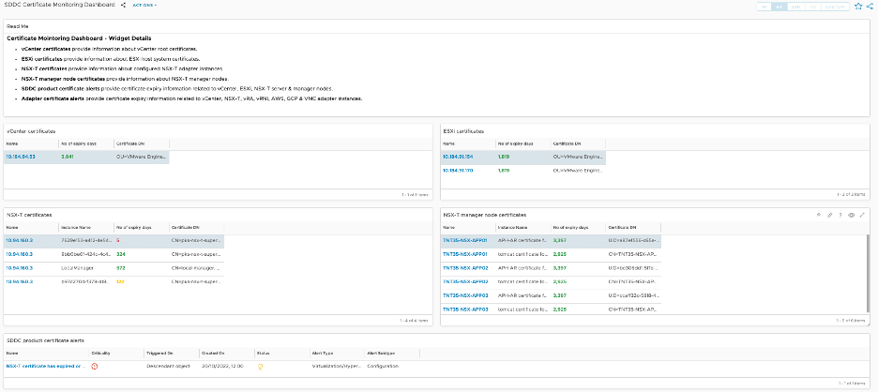
Task: Click the alert status lightbulb icon
Action: (260, 366)
